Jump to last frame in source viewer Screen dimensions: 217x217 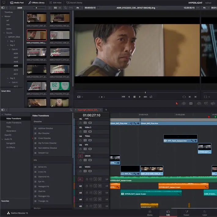(145, 97)
